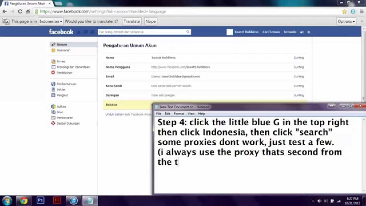Click the Translate button
The width and height of the screenshot is (366, 206).
tap(132, 21)
